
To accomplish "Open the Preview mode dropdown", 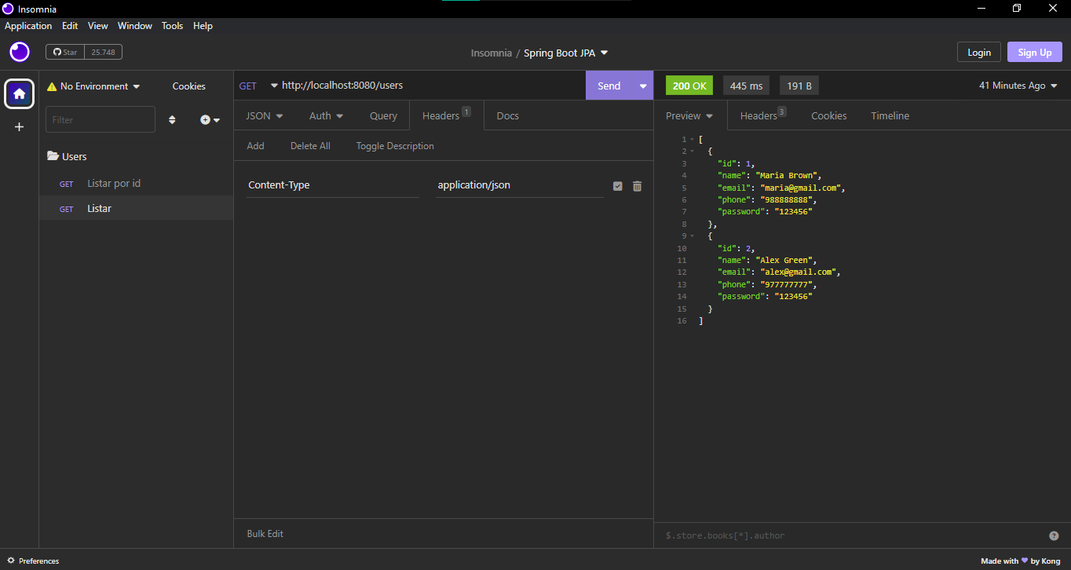I will [x=689, y=115].
